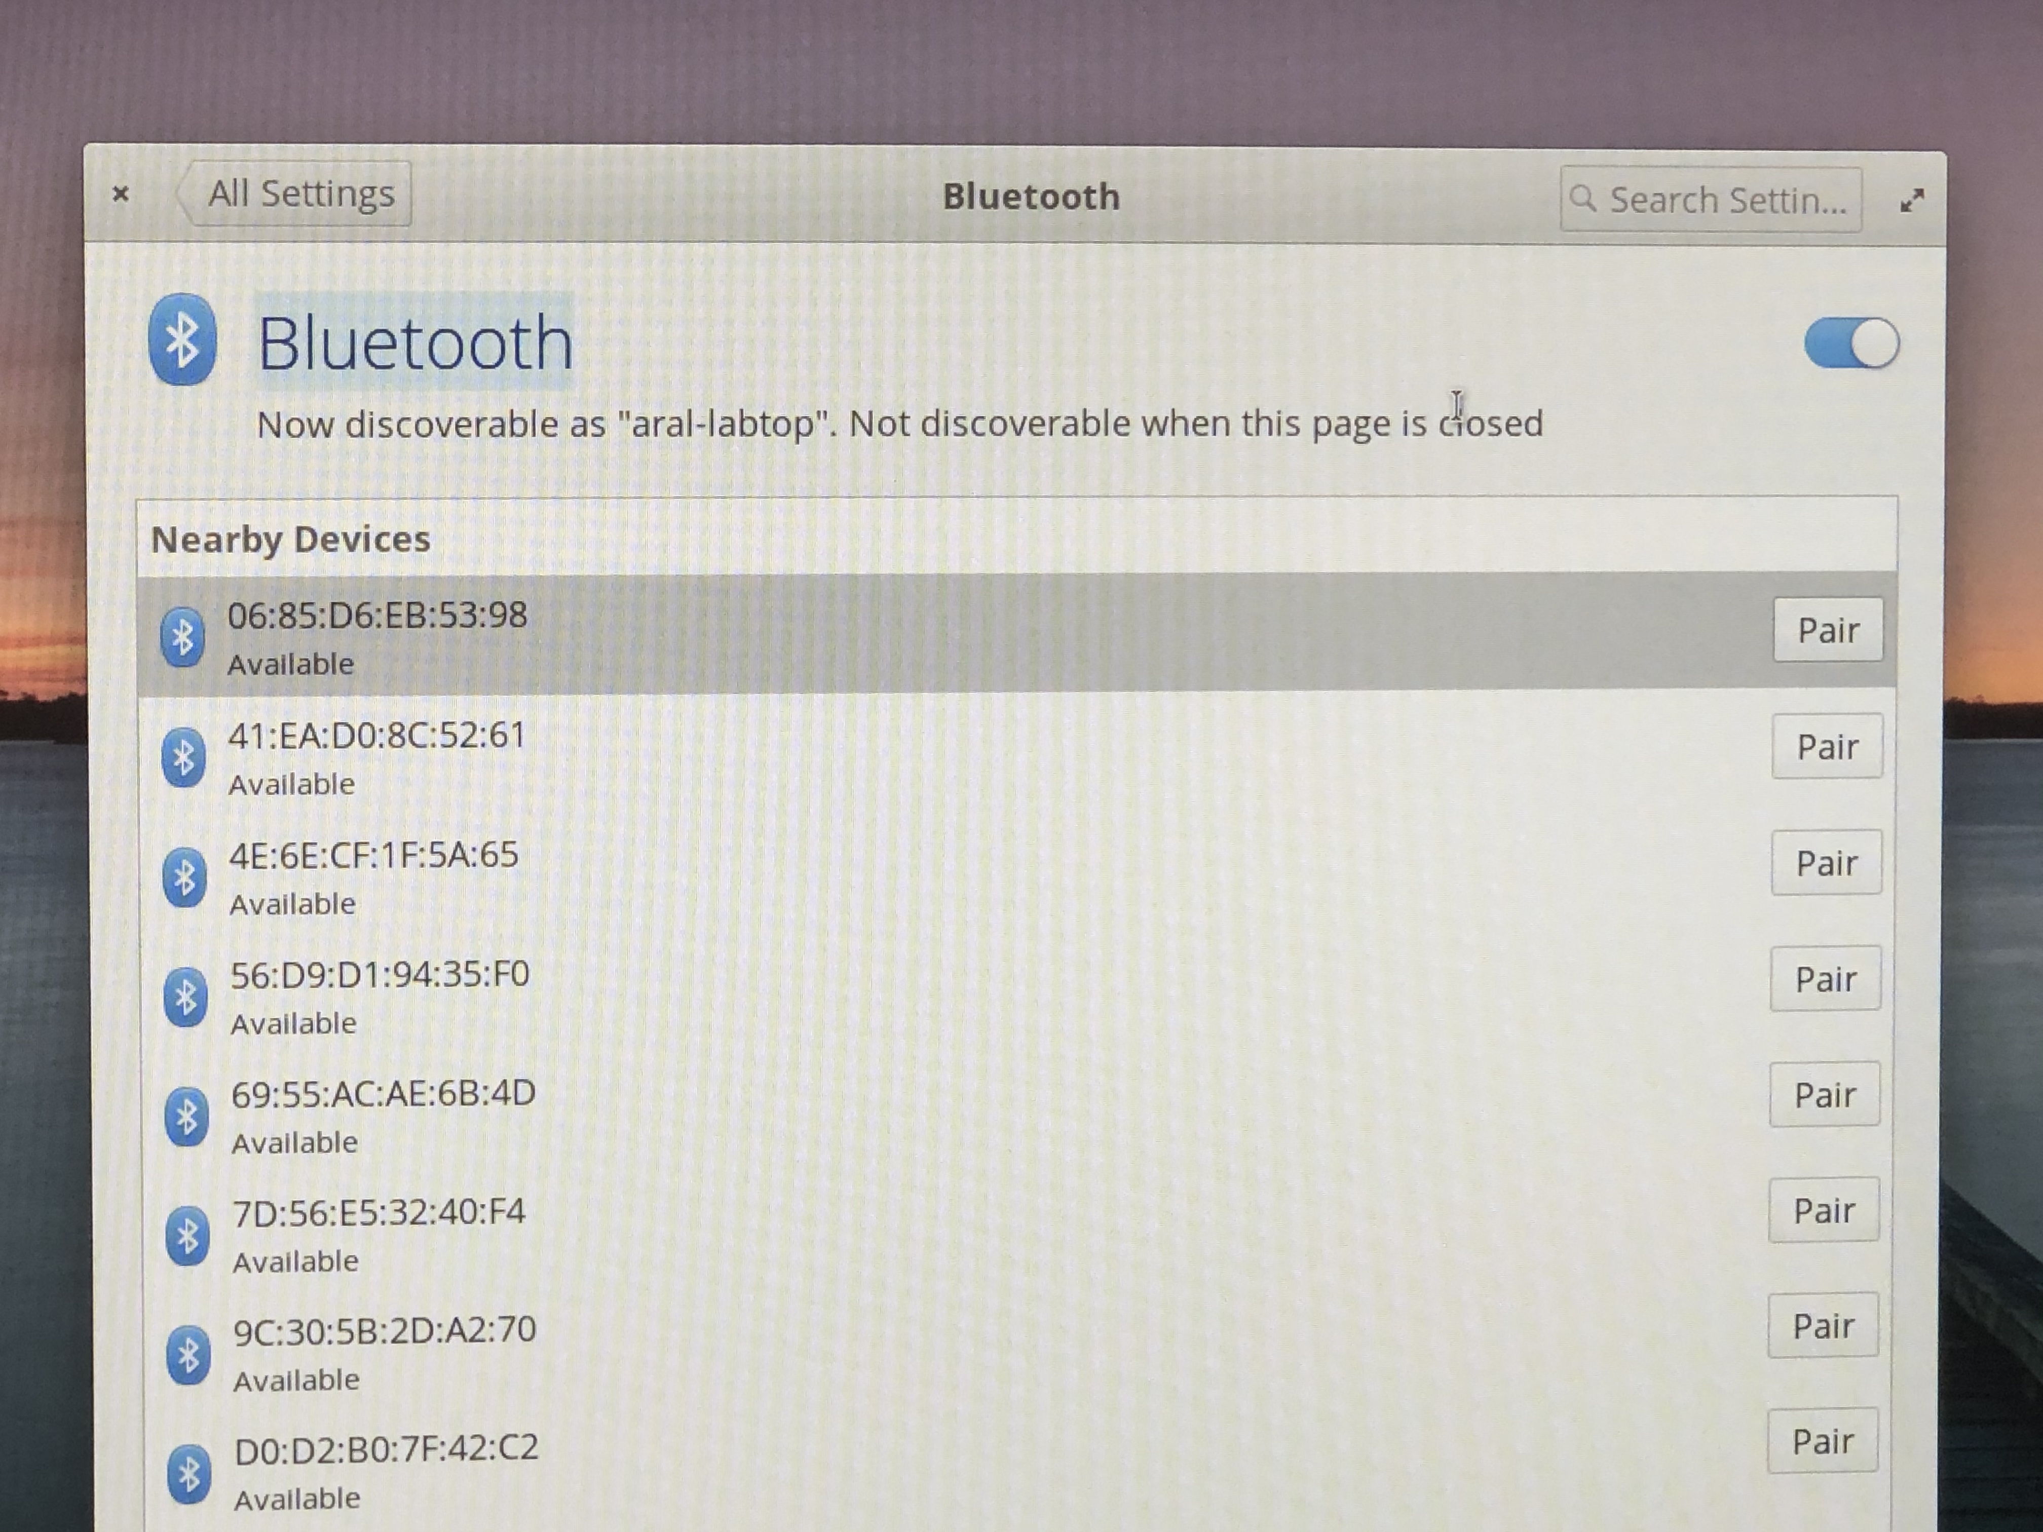This screenshot has height=1532, width=2043.
Task: Select device row 9C:30:5B:2D:A2:70 text
Action: [x=384, y=1331]
